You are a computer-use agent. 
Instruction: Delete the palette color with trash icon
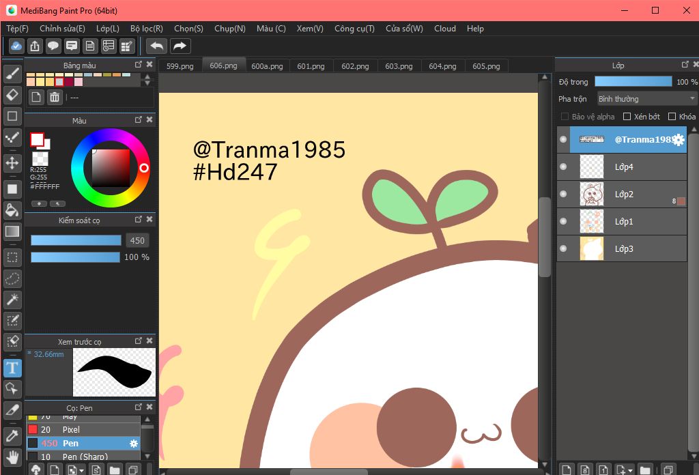coord(55,97)
